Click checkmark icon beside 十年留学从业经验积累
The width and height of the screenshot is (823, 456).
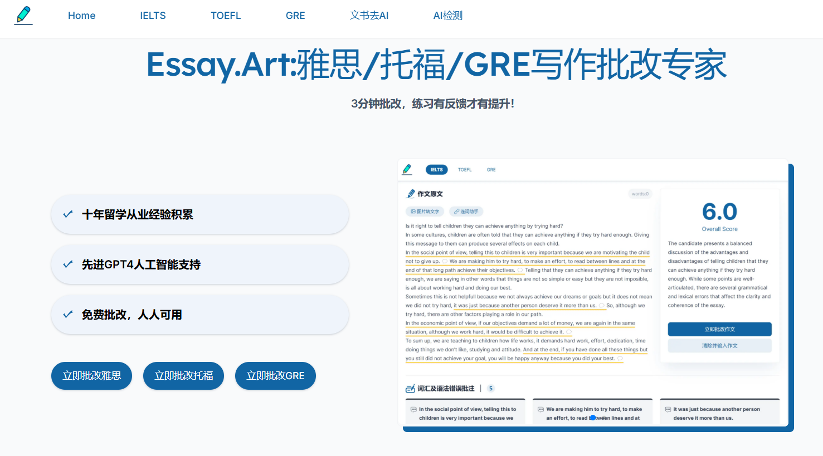(x=68, y=214)
